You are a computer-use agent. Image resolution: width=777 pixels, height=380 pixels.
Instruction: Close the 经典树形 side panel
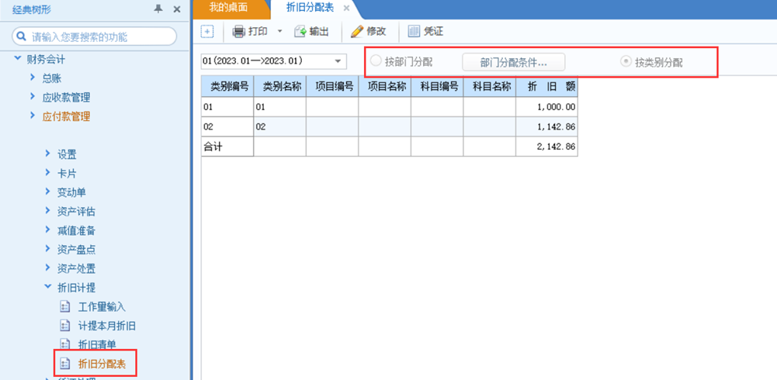point(177,9)
